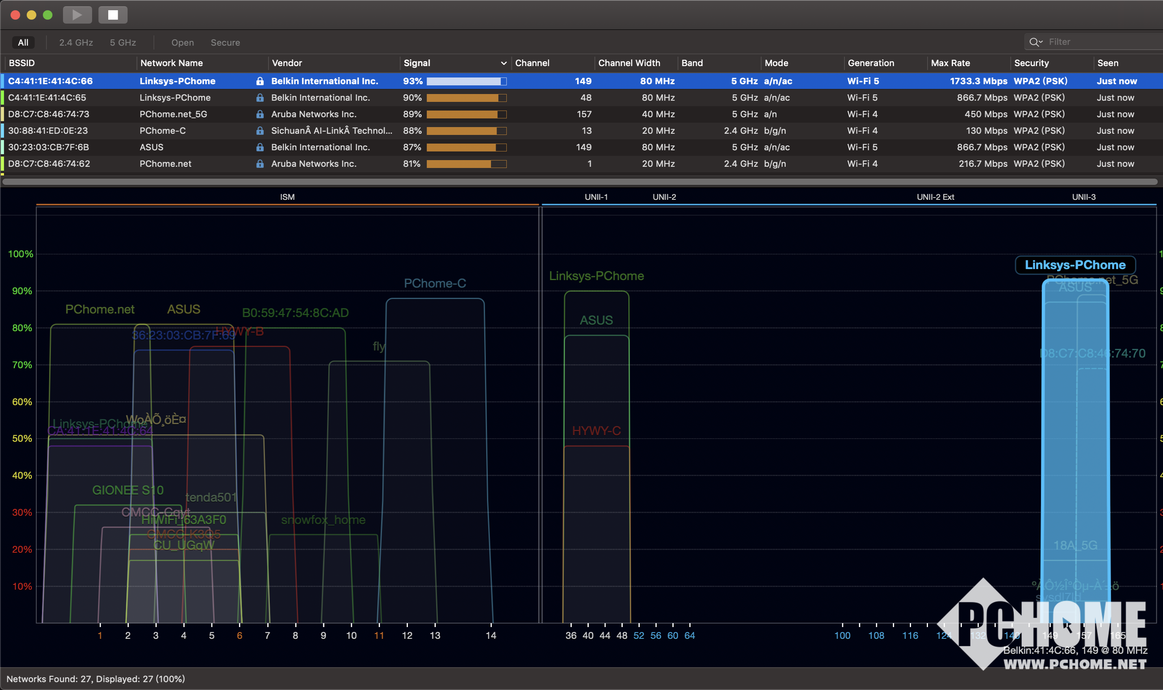The image size is (1163, 690).
Task: Click horizontal scrollbar under the table
Action: (x=580, y=182)
